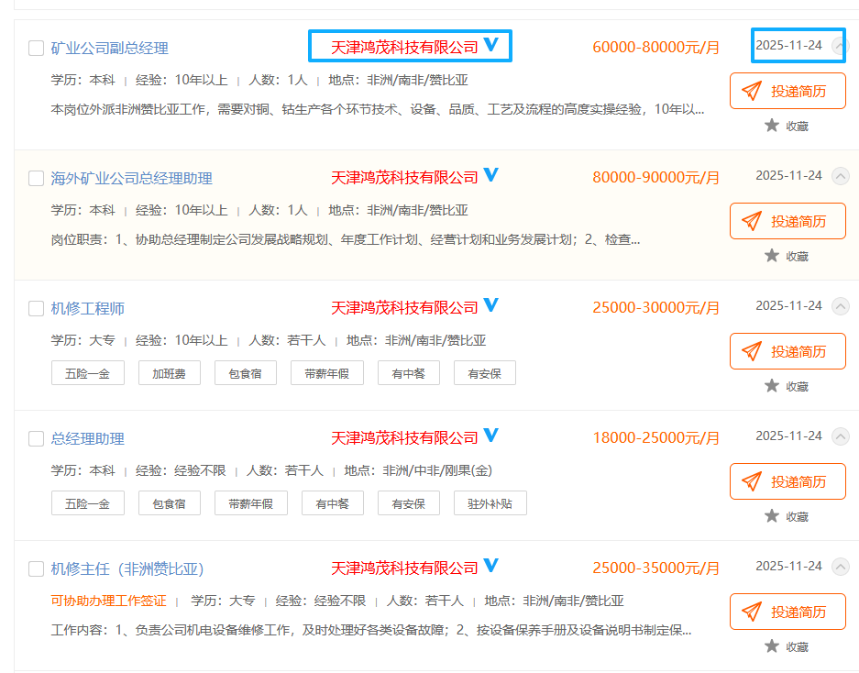The image size is (859, 673).
Task: Submit resume via 投递简历 for 机修主任
Action: [787, 612]
